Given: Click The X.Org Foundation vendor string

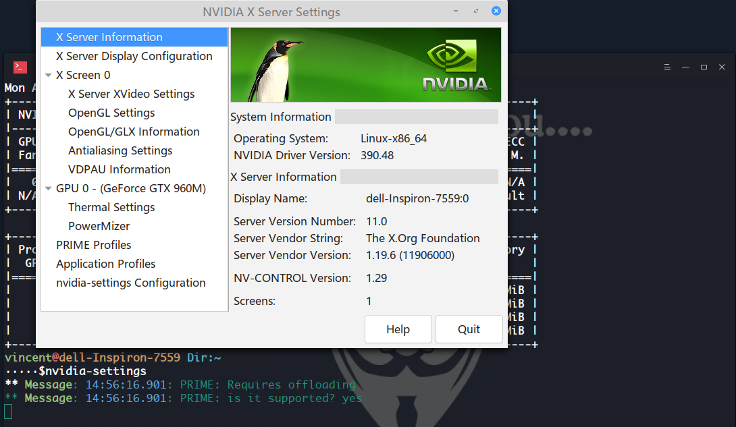Looking at the screenshot, I should click(x=423, y=239).
